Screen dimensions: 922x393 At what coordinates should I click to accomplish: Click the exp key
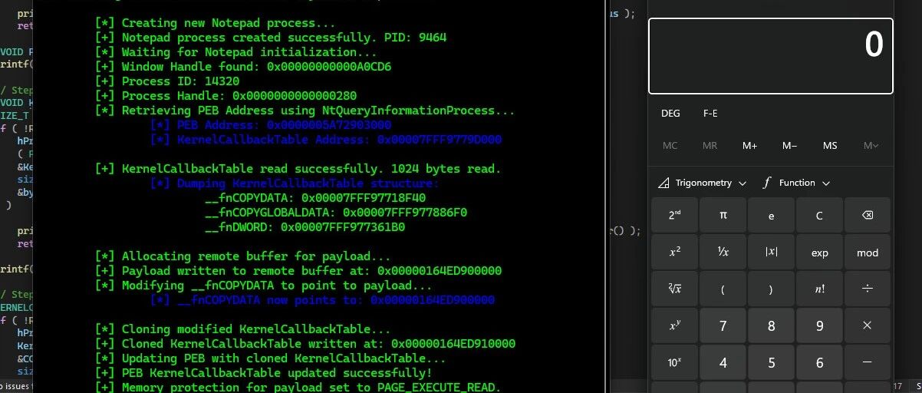coord(819,253)
